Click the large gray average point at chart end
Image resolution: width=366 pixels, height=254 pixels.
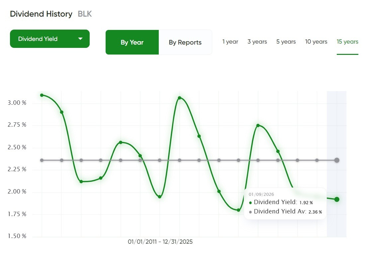click(x=336, y=160)
